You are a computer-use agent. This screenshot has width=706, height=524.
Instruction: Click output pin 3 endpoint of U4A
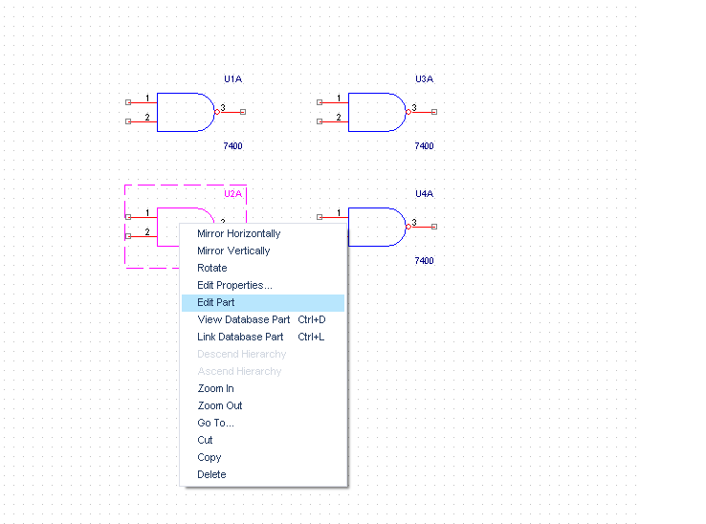[x=434, y=227]
